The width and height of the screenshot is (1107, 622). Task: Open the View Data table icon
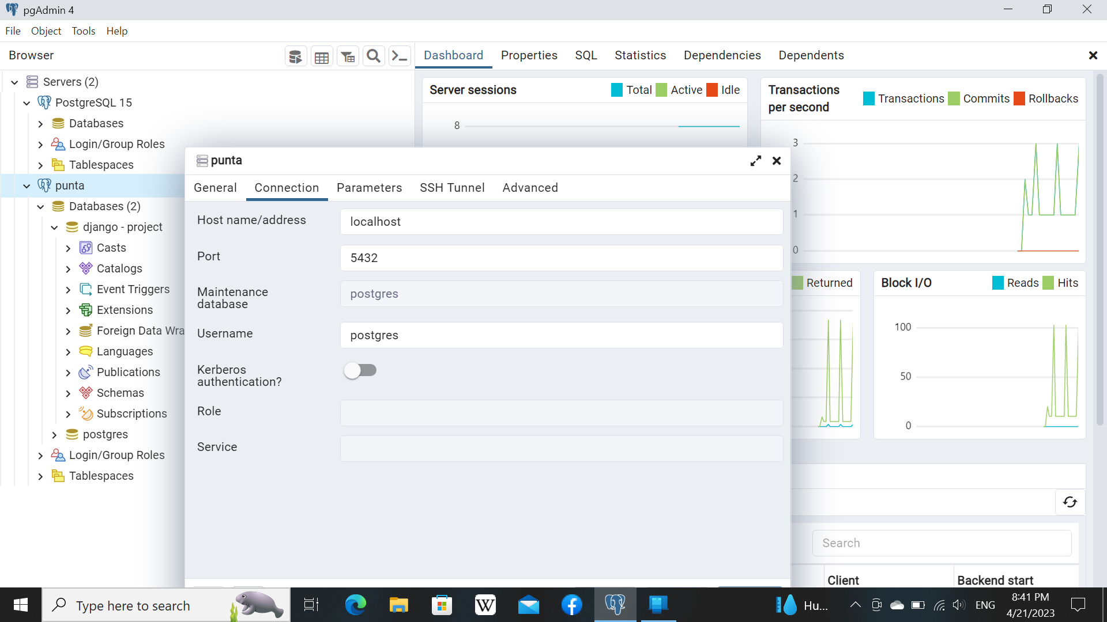[x=322, y=56]
